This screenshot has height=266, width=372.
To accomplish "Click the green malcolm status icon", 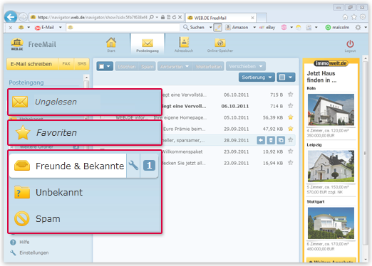I will pyautogui.click(x=328, y=28).
